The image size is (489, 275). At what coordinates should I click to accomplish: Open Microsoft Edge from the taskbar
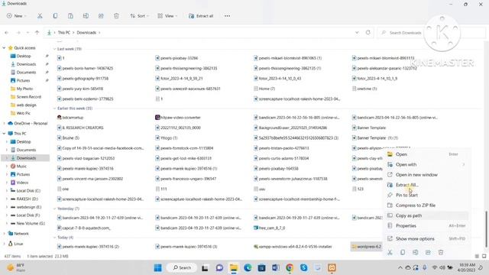(248, 268)
